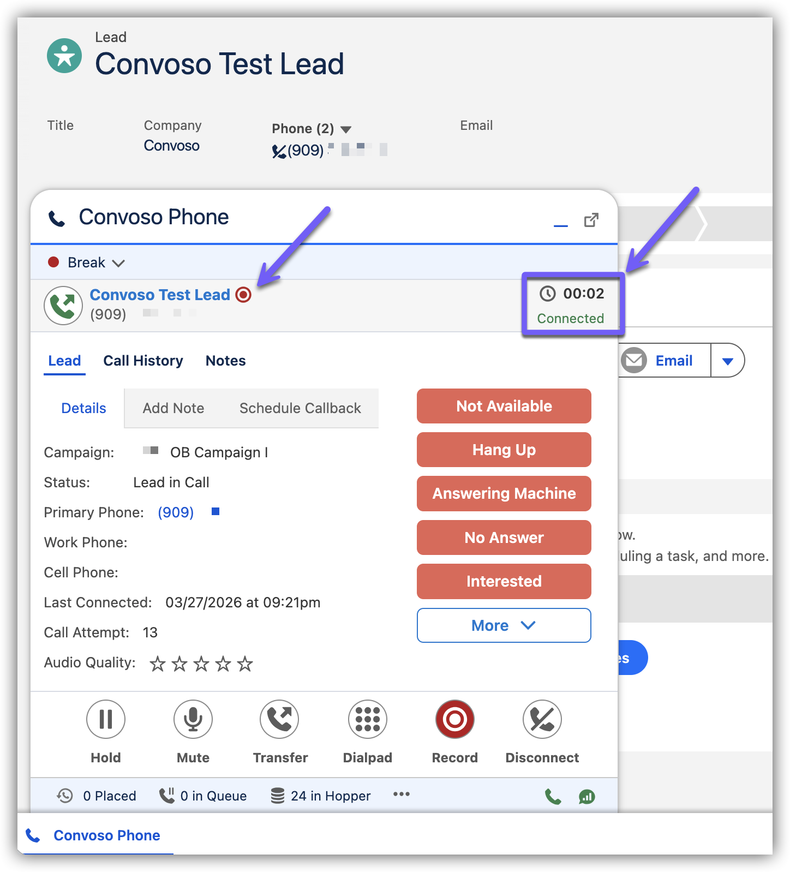
Task: Open the Schedule Callback tab
Action: pyautogui.click(x=300, y=408)
